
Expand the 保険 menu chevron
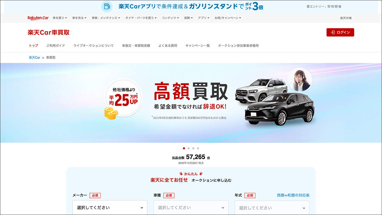[192, 18]
